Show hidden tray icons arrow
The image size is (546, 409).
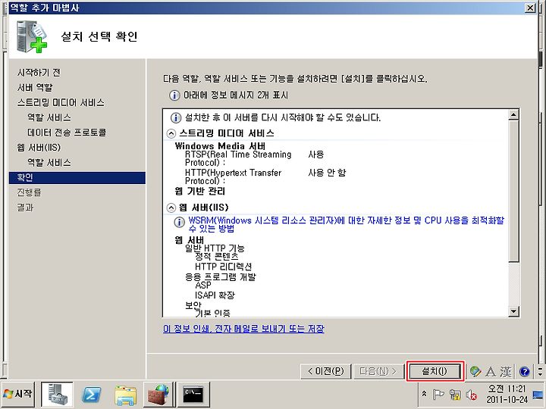coord(424,394)
